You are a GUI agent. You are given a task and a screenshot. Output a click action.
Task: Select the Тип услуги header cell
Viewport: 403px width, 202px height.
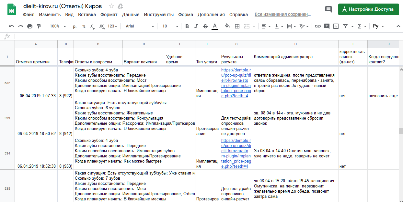[208, 57]
